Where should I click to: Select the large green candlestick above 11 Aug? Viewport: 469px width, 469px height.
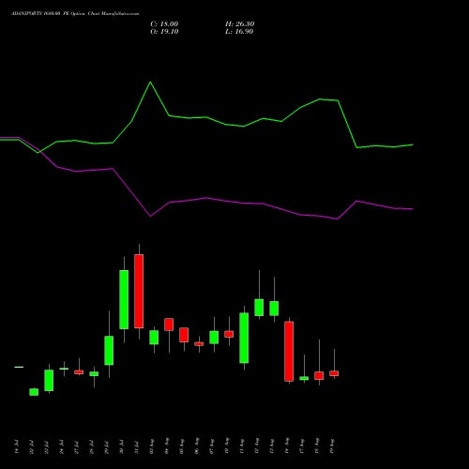pos(244,338)
